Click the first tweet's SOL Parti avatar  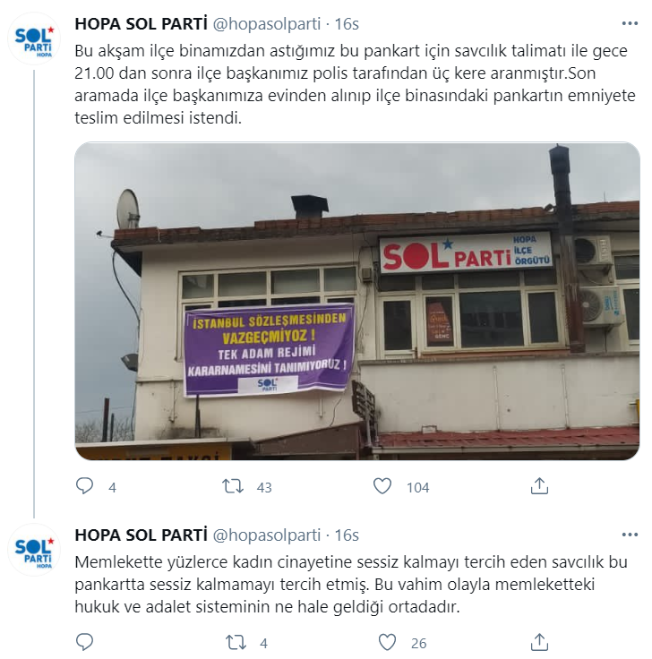click(x=34, y=39)
